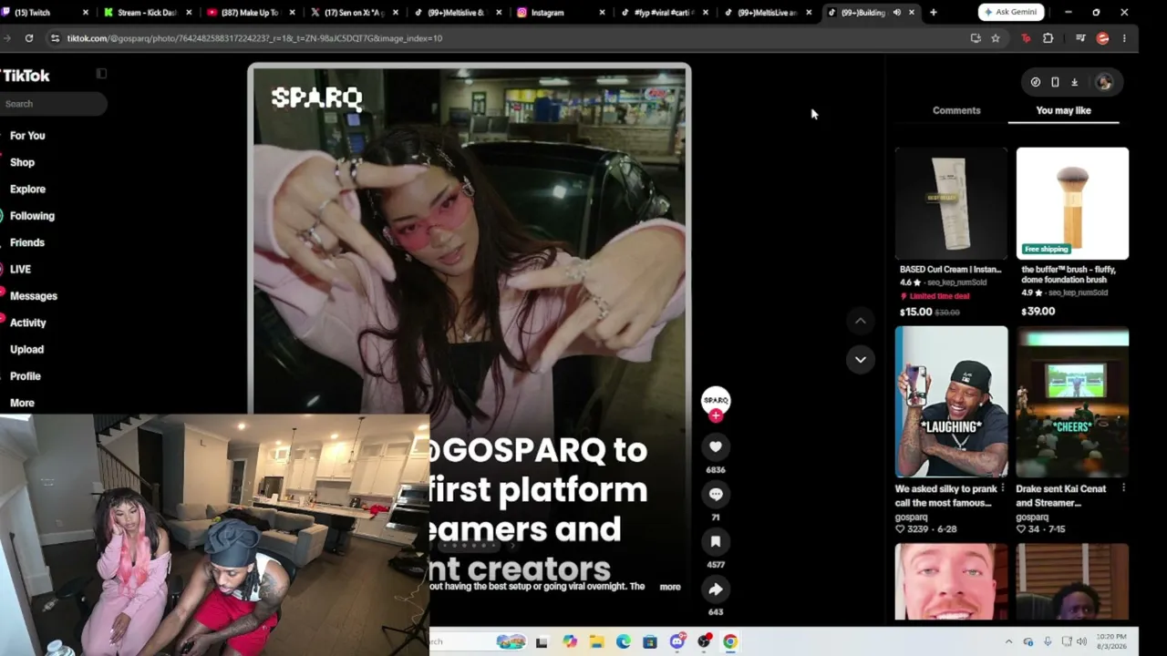Switch to the Comments tab
The height and width of the screenshot is (656, 1167).
[956, 110]
